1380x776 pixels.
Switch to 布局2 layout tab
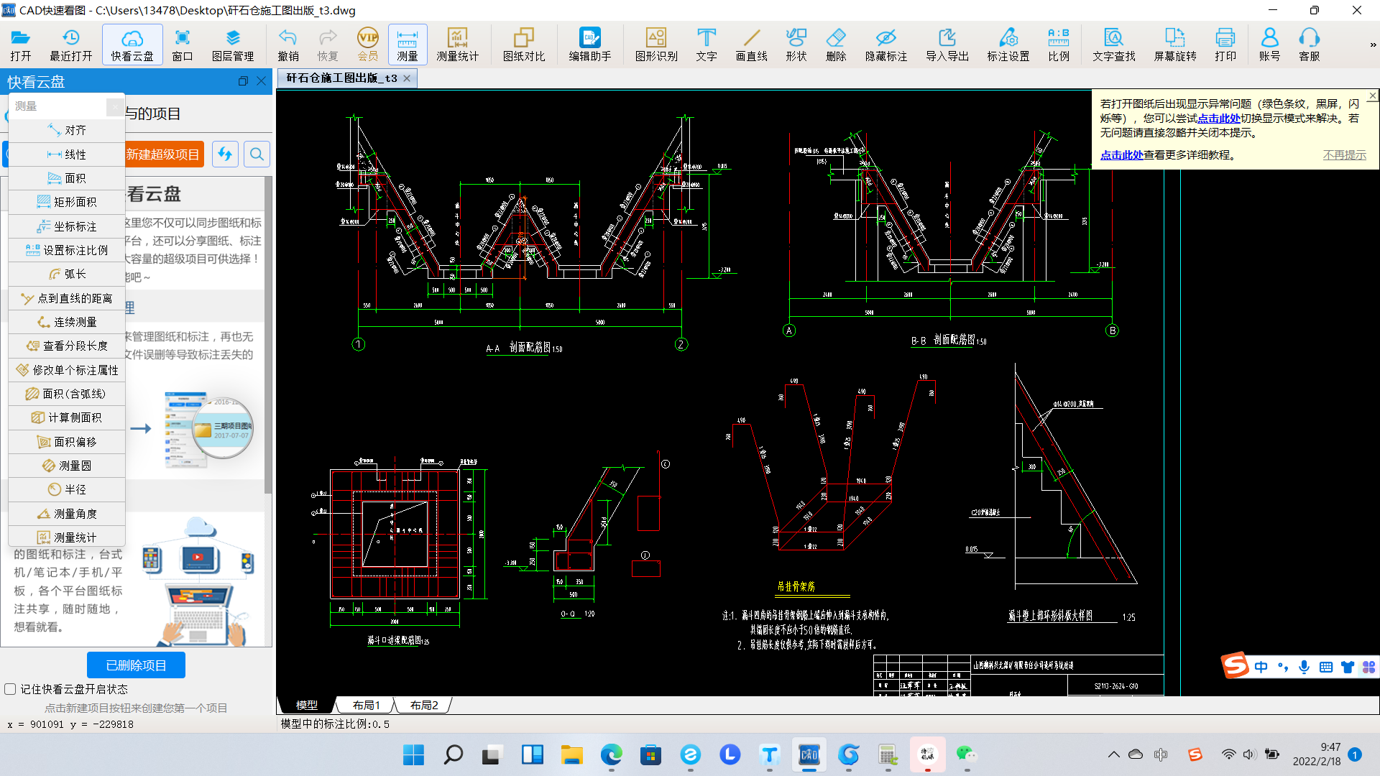[424, 706]
